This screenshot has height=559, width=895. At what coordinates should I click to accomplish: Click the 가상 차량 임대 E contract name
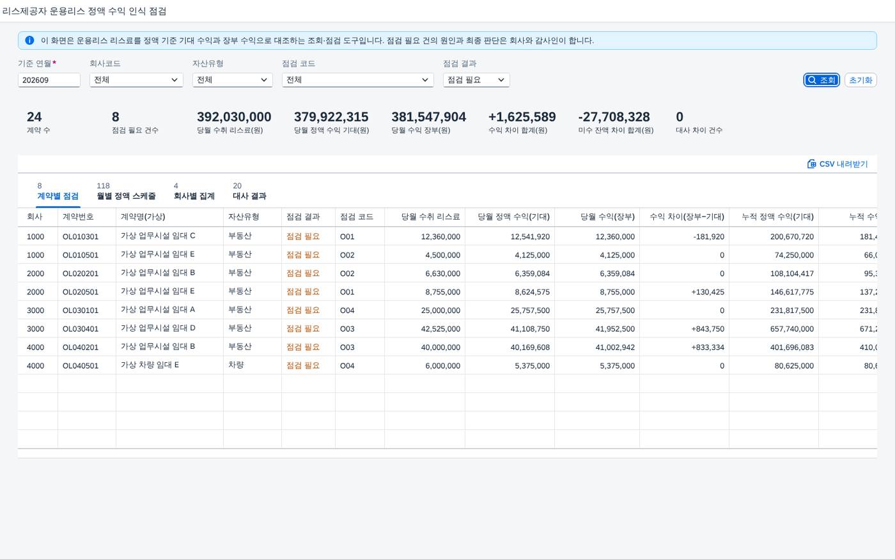[x=150, y=365]
